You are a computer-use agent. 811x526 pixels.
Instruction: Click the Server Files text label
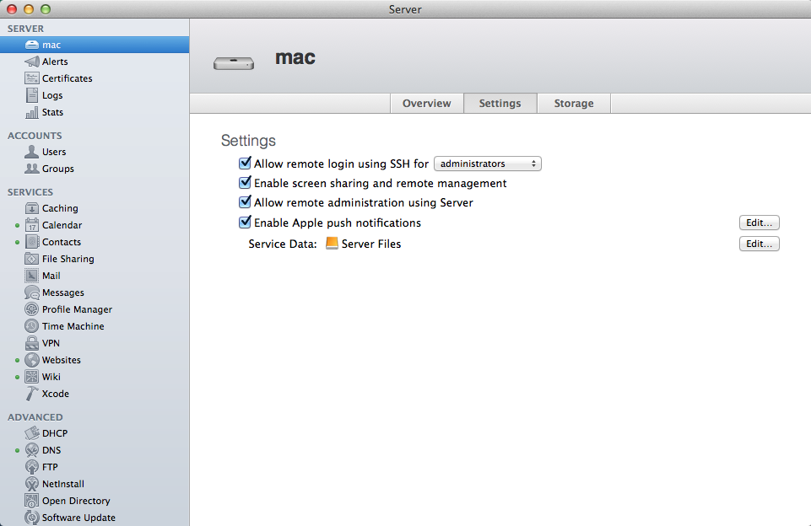pyautogui.click(x=371, y=244)
